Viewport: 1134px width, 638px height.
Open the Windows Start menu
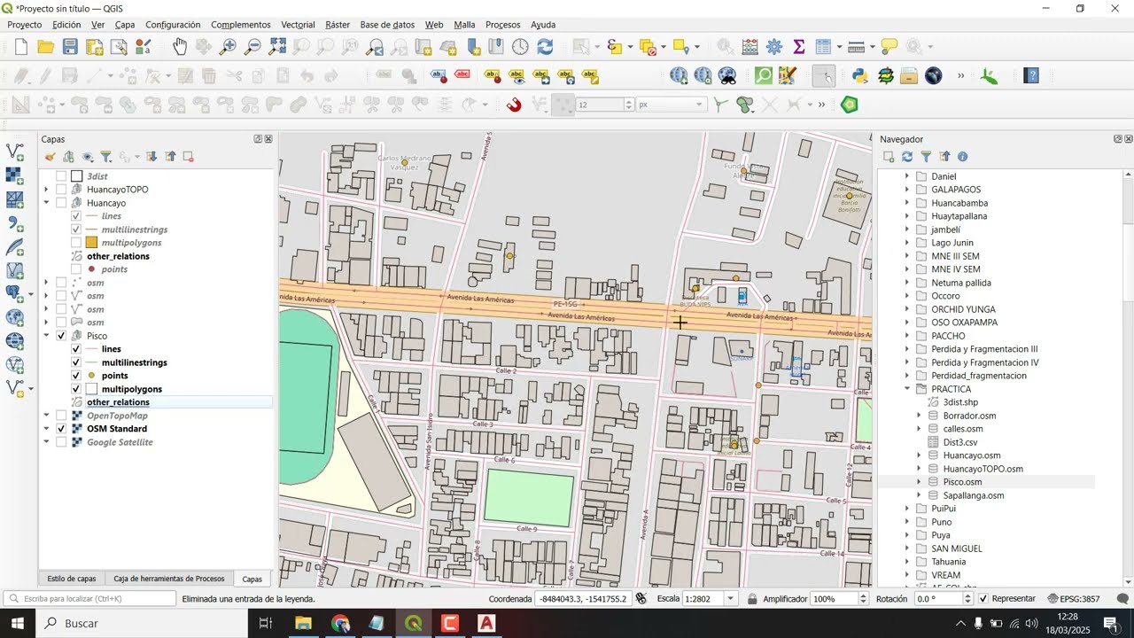coord(18,624)
